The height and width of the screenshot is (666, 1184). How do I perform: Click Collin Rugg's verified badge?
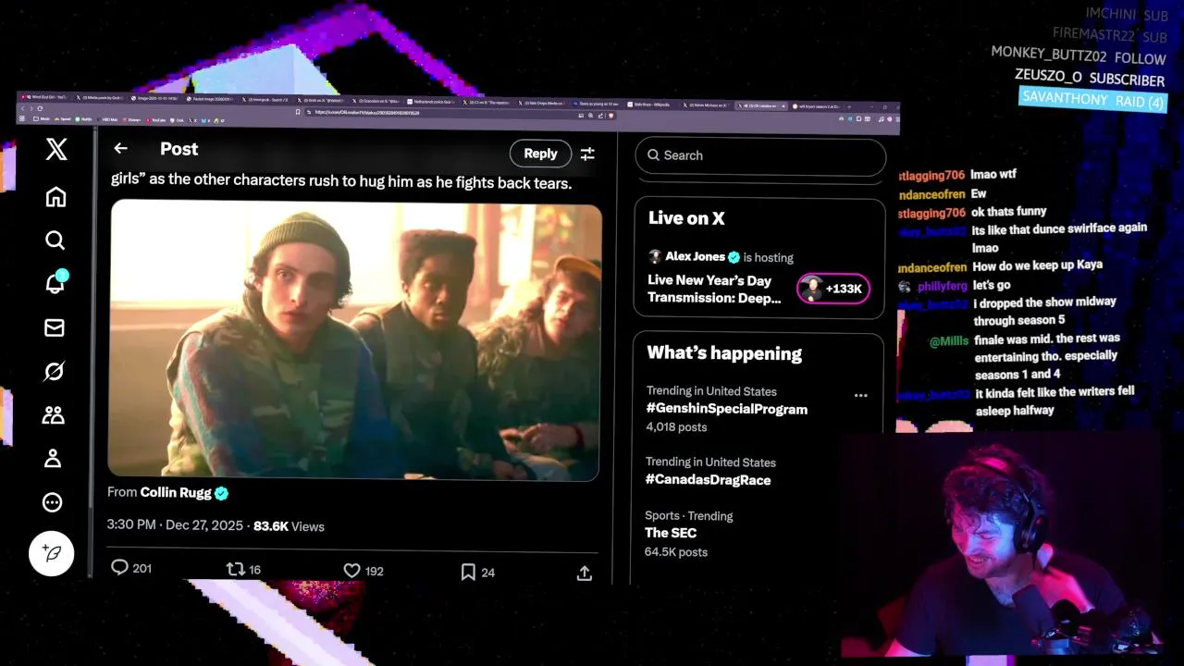[x=221, y=493]
